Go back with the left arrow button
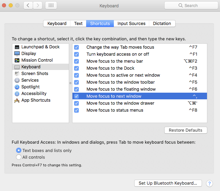This screenshot has height=191, width=220. point(28,6)
